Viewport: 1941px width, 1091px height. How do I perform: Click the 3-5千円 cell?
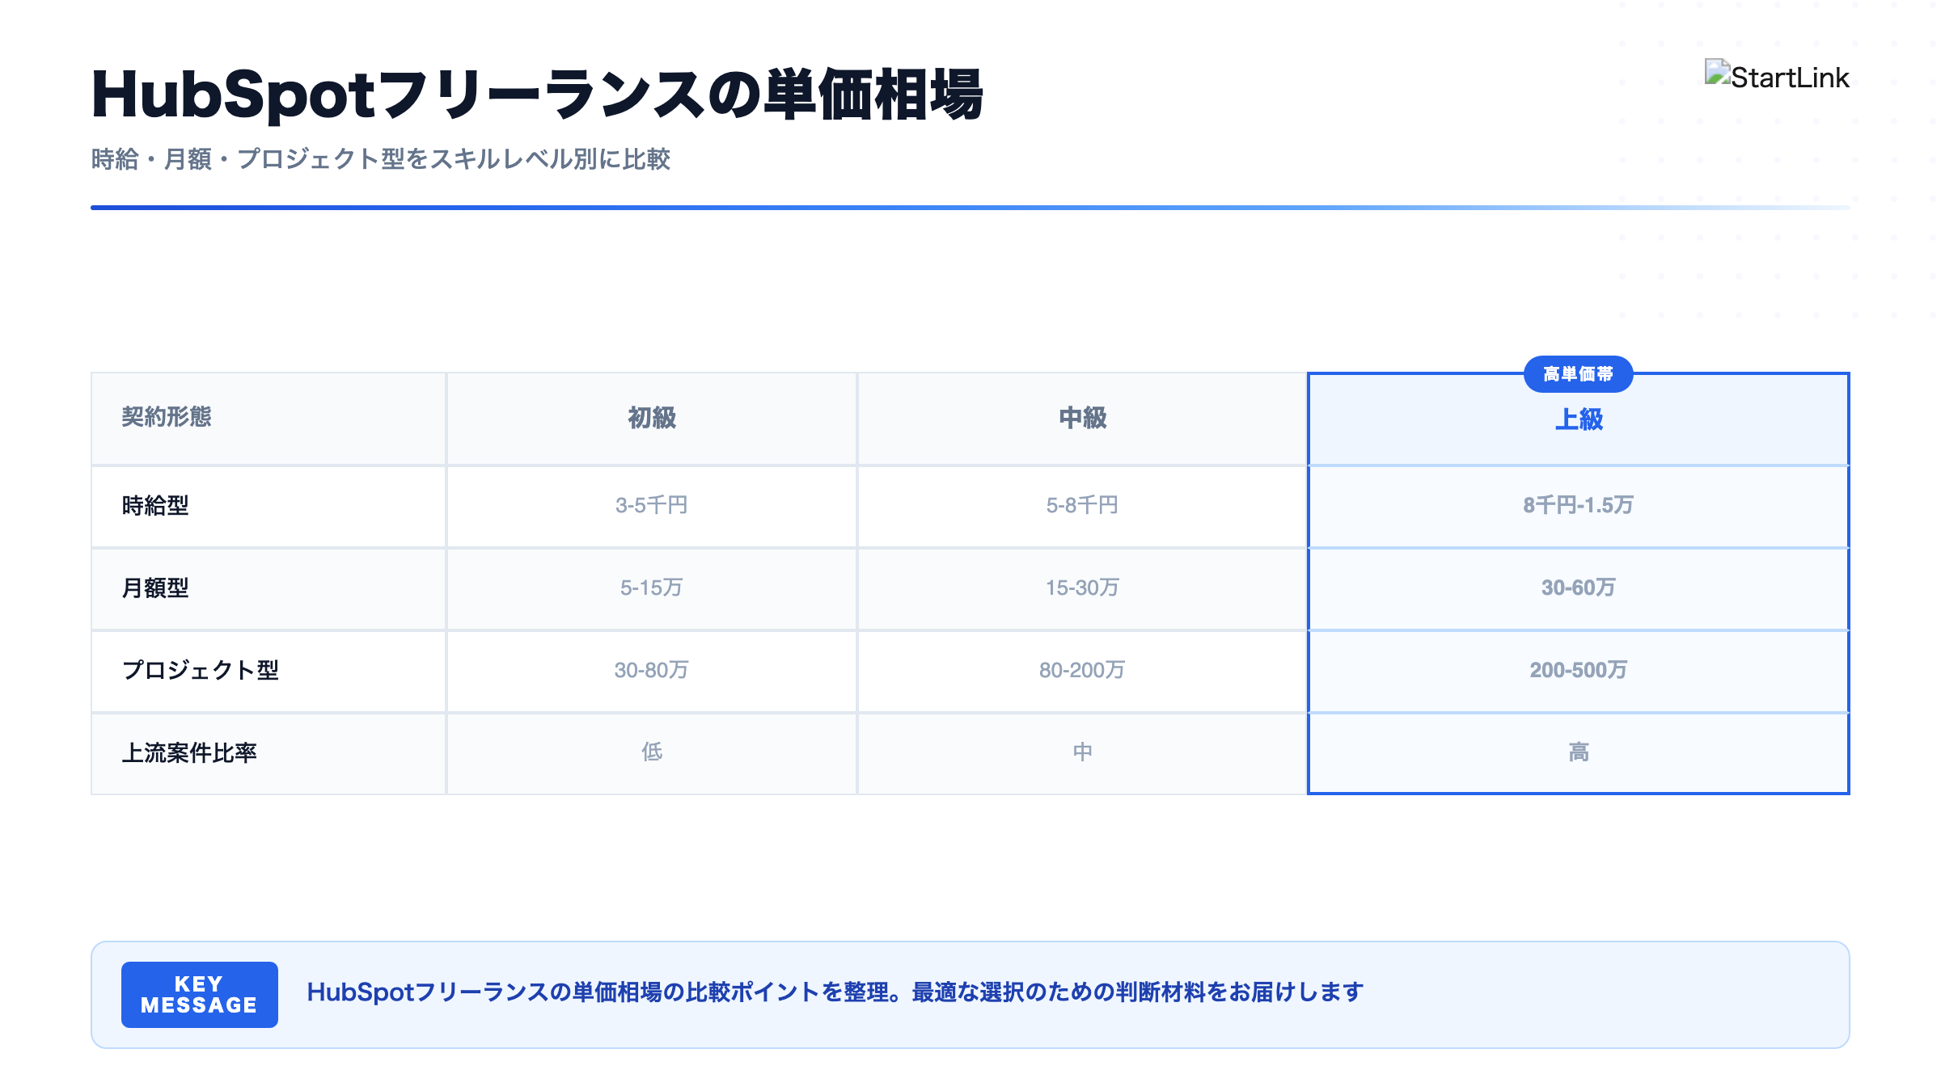click(x=652, y=507)
